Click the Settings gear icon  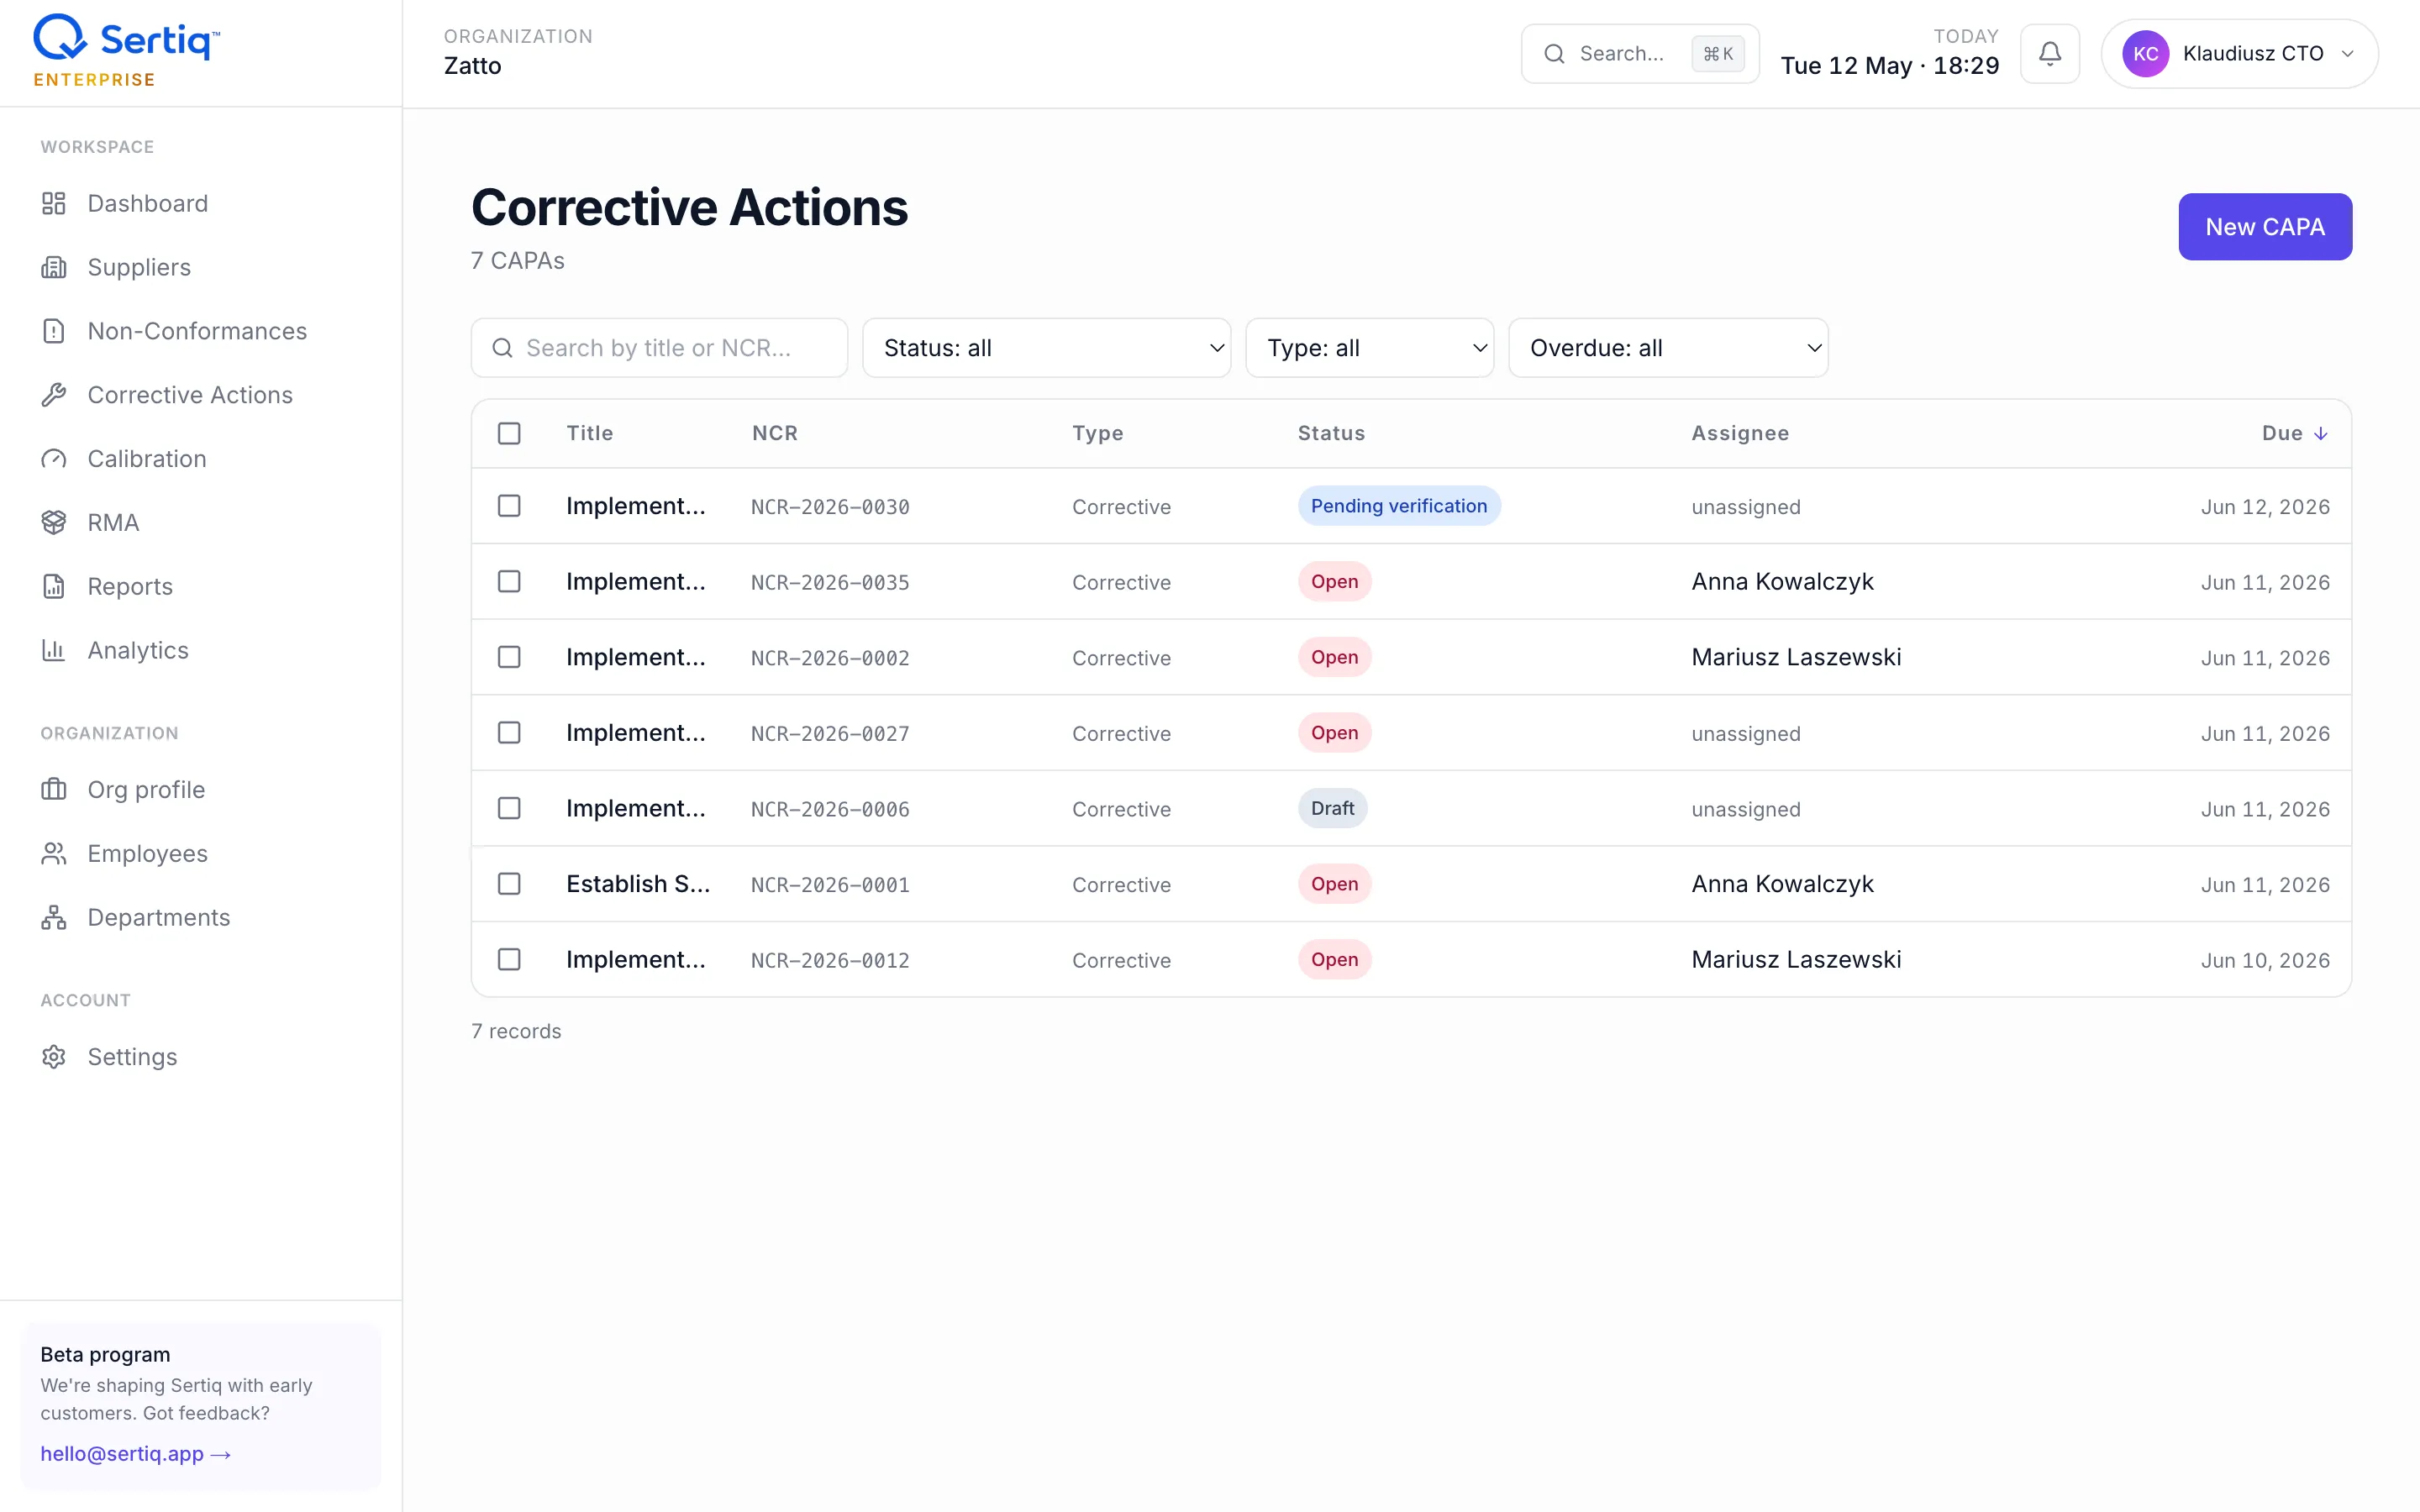click(x=54, y=1057)
